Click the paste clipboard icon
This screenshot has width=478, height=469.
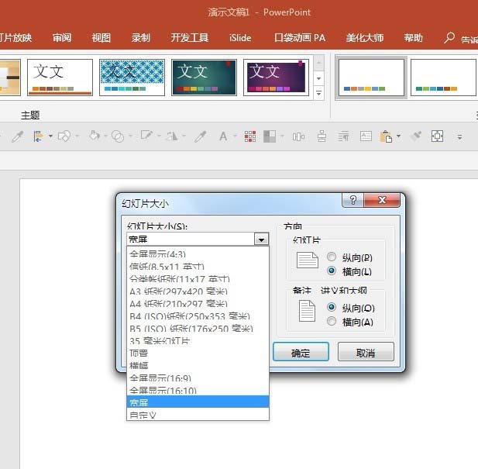tap(386, 136)
